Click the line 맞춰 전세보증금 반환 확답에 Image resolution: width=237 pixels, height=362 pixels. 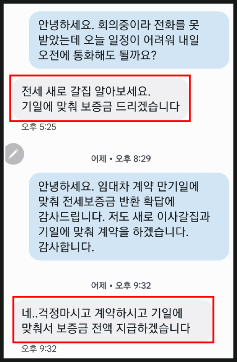(107, 202)
